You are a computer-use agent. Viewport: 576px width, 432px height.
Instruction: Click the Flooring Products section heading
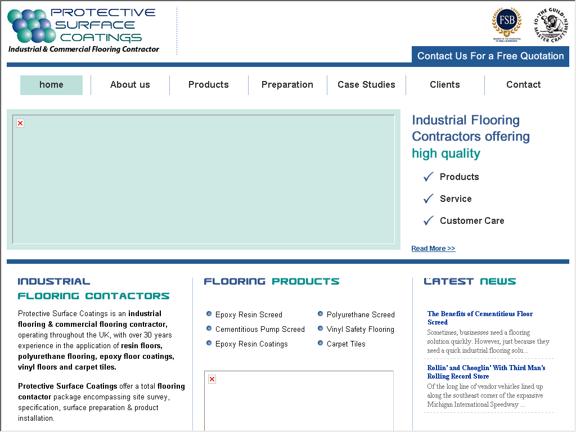pyautogui.click(x=272, y=281)
